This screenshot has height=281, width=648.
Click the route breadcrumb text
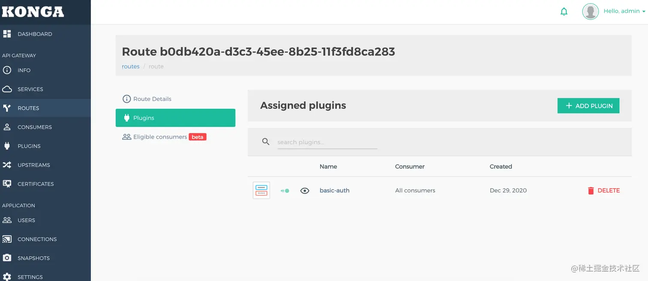(156, 66)
